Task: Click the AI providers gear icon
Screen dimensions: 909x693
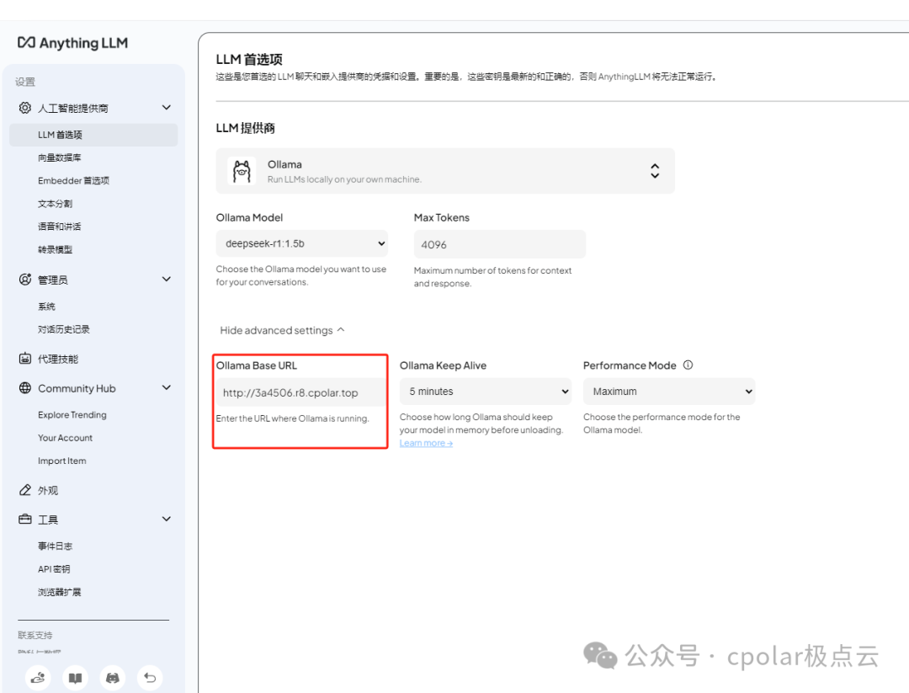Action: (x=25, y=108)
